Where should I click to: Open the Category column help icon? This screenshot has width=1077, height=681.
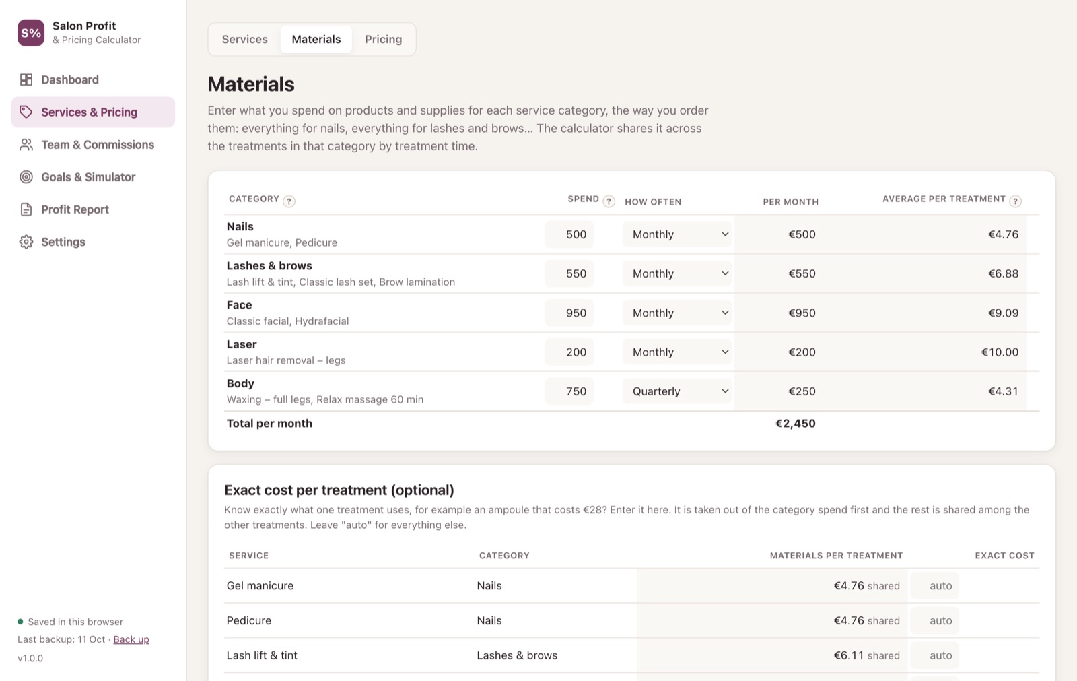click(x=289, y=201)
